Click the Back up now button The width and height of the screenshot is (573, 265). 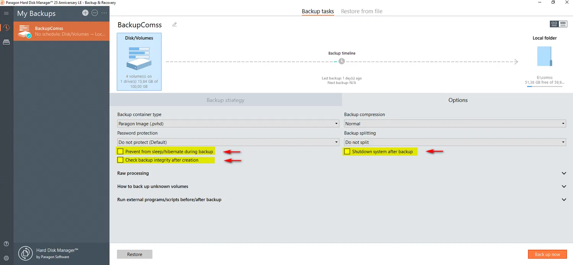[547, 254]
